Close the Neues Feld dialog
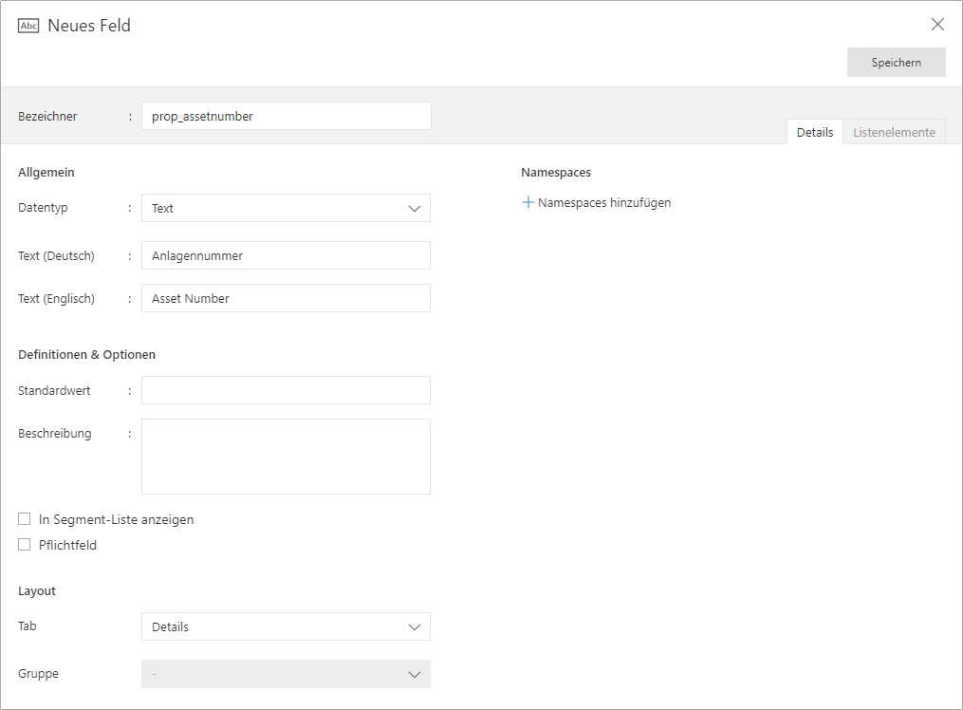963x710 pixels. (x=938, y=24)
